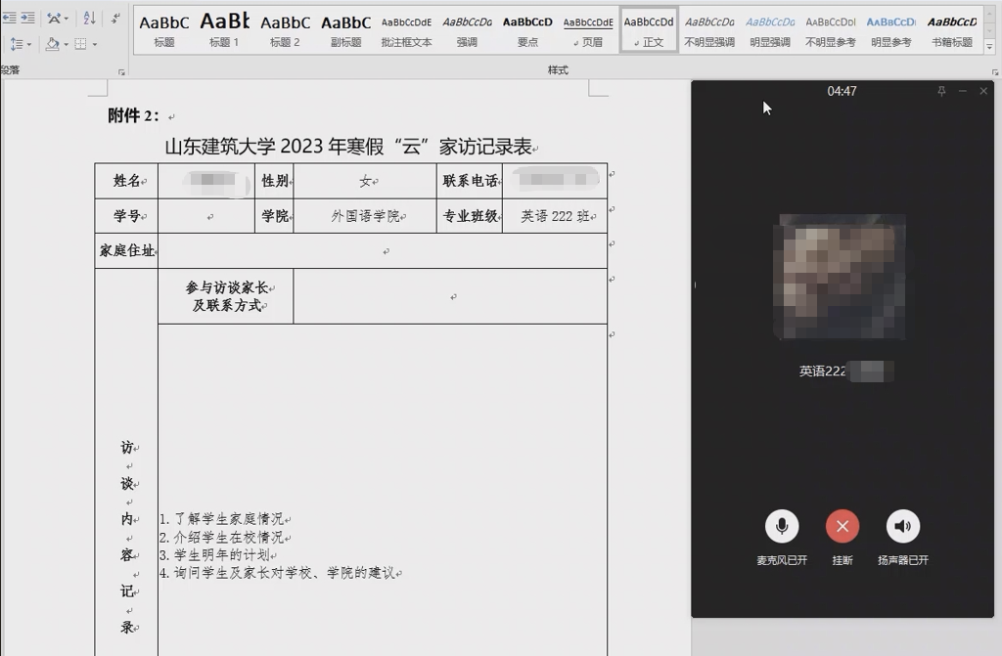Click the paragraph shading paint bucket
The width and height of the screenshot is (1002, 656).
pyautogui.click(x=52, y=44)
